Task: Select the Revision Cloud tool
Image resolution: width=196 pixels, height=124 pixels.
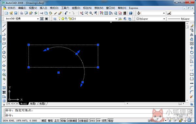Action: 4,57
